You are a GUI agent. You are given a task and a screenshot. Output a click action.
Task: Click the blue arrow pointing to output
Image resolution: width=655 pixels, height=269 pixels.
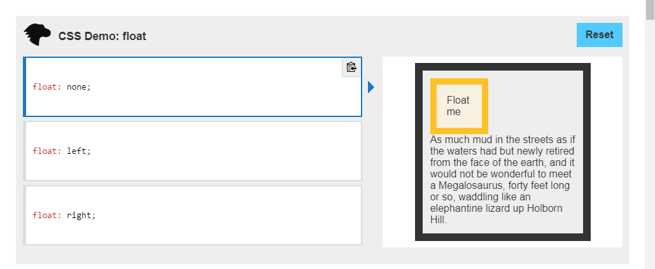371,87
